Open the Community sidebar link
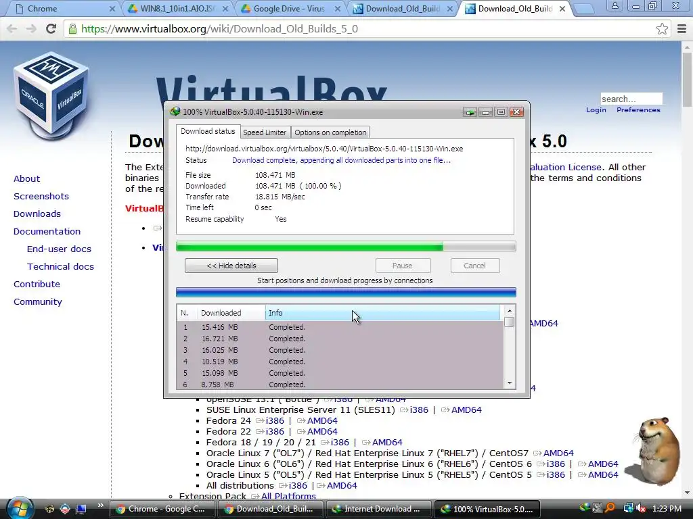This screenshot has height=519, width=693. [38, 302]
